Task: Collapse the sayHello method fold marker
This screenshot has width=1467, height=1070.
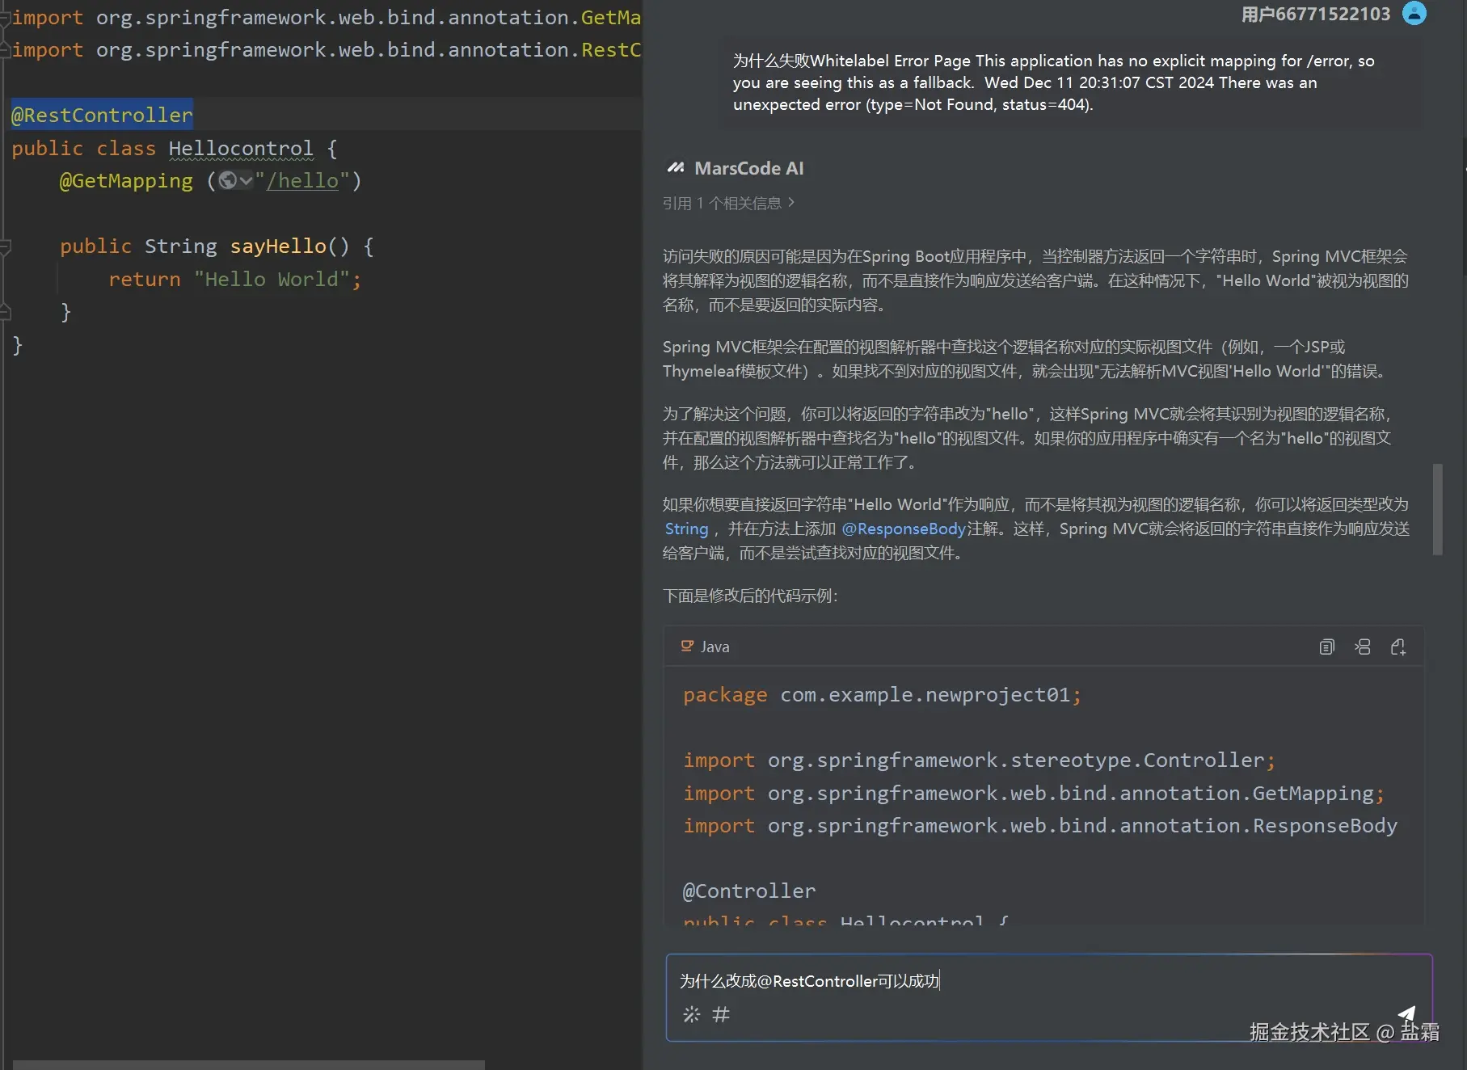Action: [6, 246]
